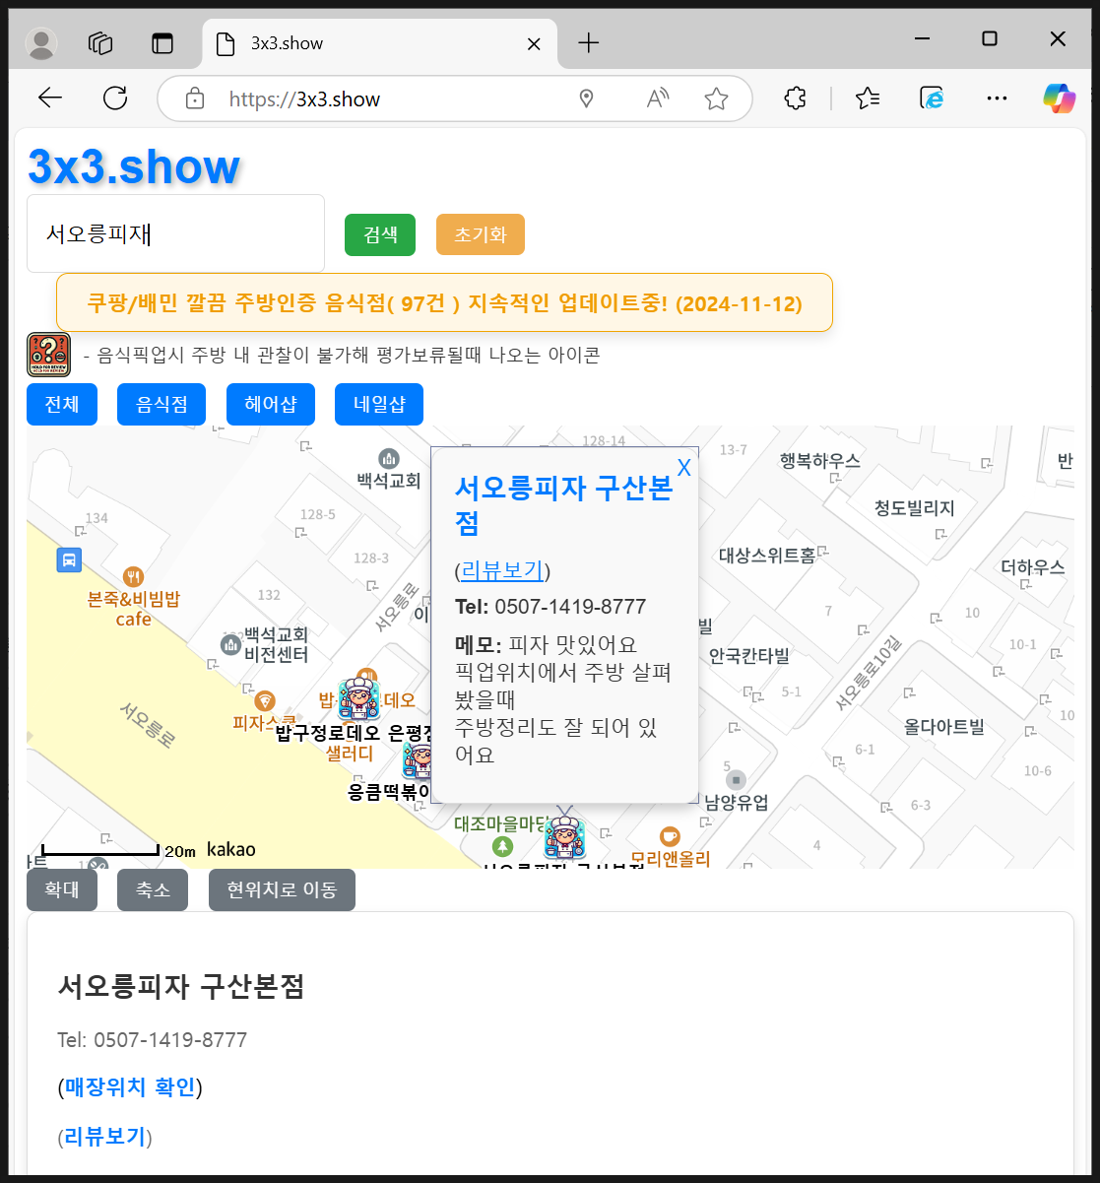This screenshot has height=1183, width=1100.
Task: Select the 헤어샵 category filter
Action: coord(271,405)
